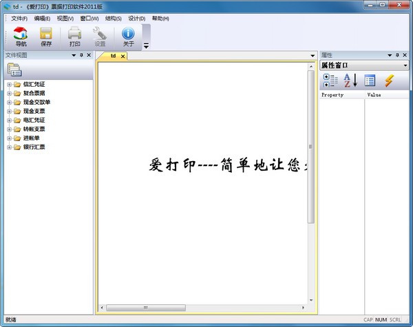Open the 文件(F) menu
This screenshot has width=413, height=327.
click(19, 19)
